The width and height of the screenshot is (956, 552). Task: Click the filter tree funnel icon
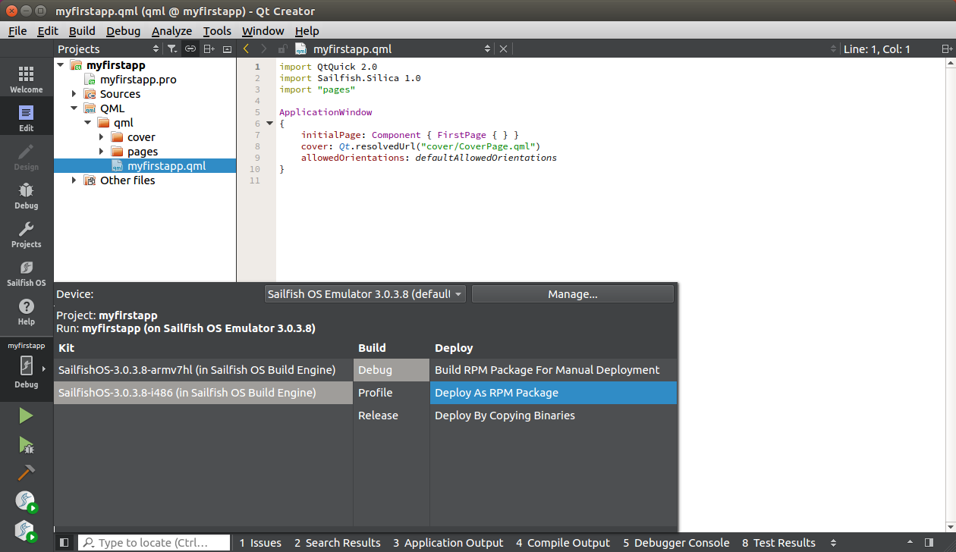tap(172, 49)
